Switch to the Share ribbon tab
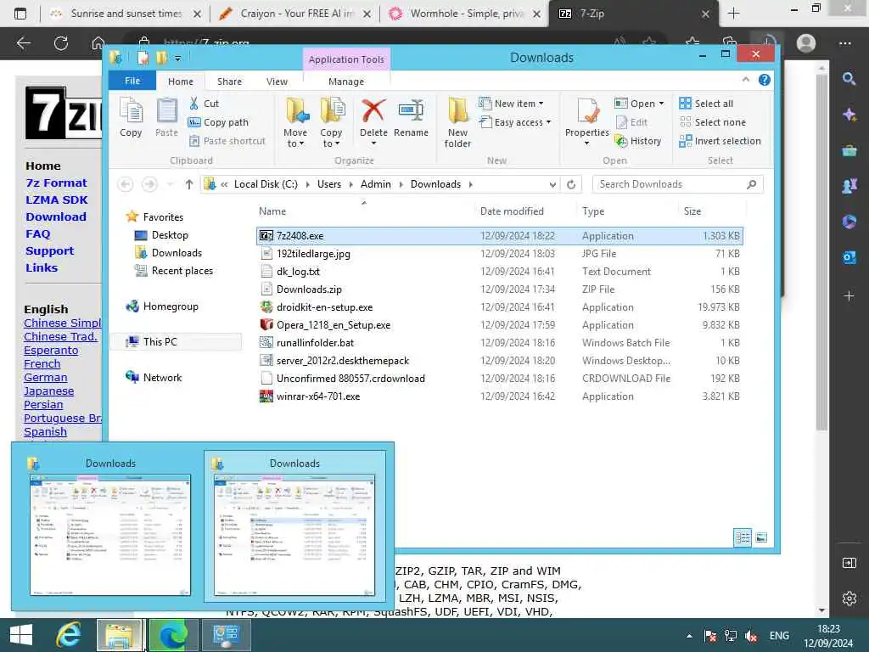 [x=229, y=81]
